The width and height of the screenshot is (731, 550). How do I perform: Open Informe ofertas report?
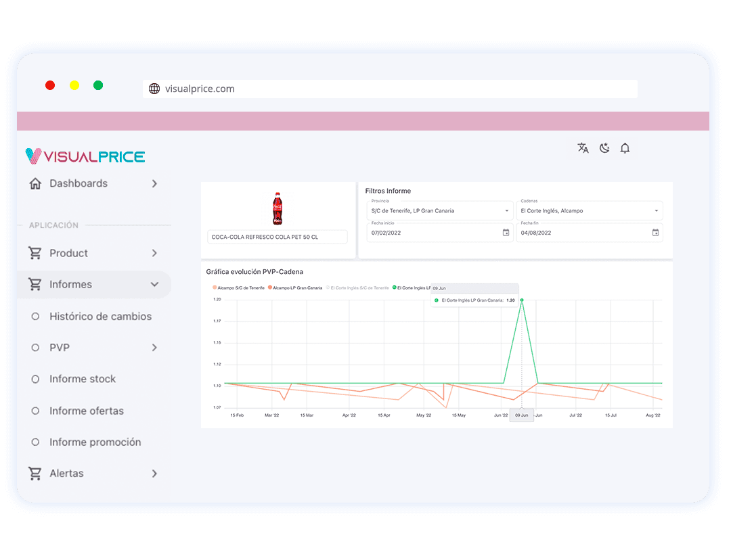pyautogui.click(x=87, y=411)
